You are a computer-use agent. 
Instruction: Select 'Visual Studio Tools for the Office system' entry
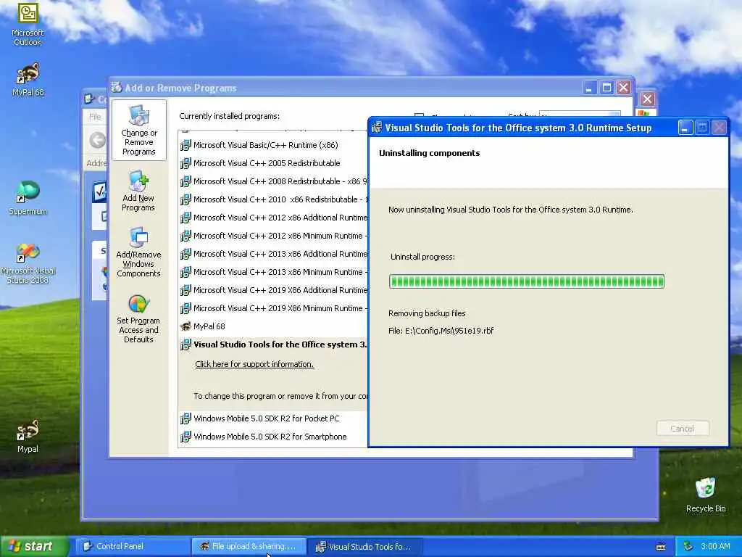point(280,344)
